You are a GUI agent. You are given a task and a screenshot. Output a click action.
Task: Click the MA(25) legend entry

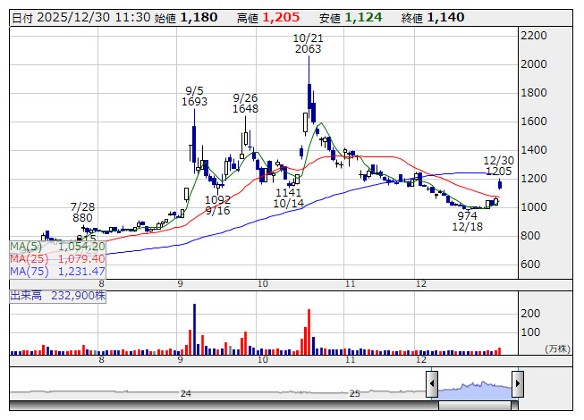(57, 258)
